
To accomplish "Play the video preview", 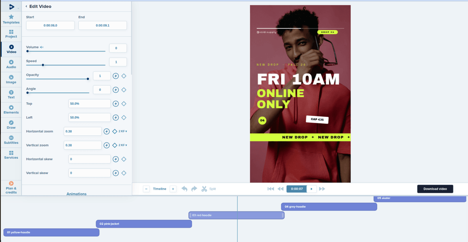I will [312, 189].
